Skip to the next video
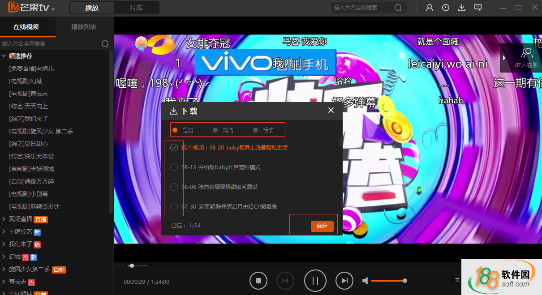This screenshot has width=542, height=295. coord(344,281)
